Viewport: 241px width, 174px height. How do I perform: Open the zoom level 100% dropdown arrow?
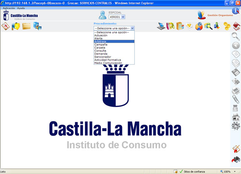[x=235, y=171]
